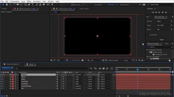Open the Easing Expo dropdown

click(164, 21)
